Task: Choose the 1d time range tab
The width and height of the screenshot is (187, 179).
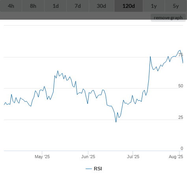Action: coord(56,6)
